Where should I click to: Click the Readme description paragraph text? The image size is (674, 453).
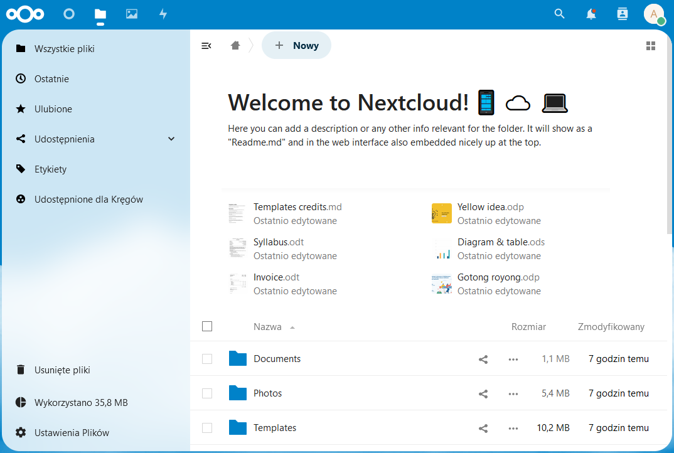click(x=410, y=136)
